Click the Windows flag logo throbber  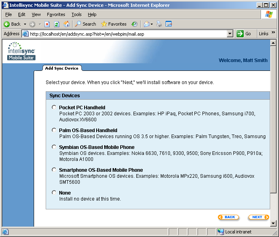[x=269, y=14]
